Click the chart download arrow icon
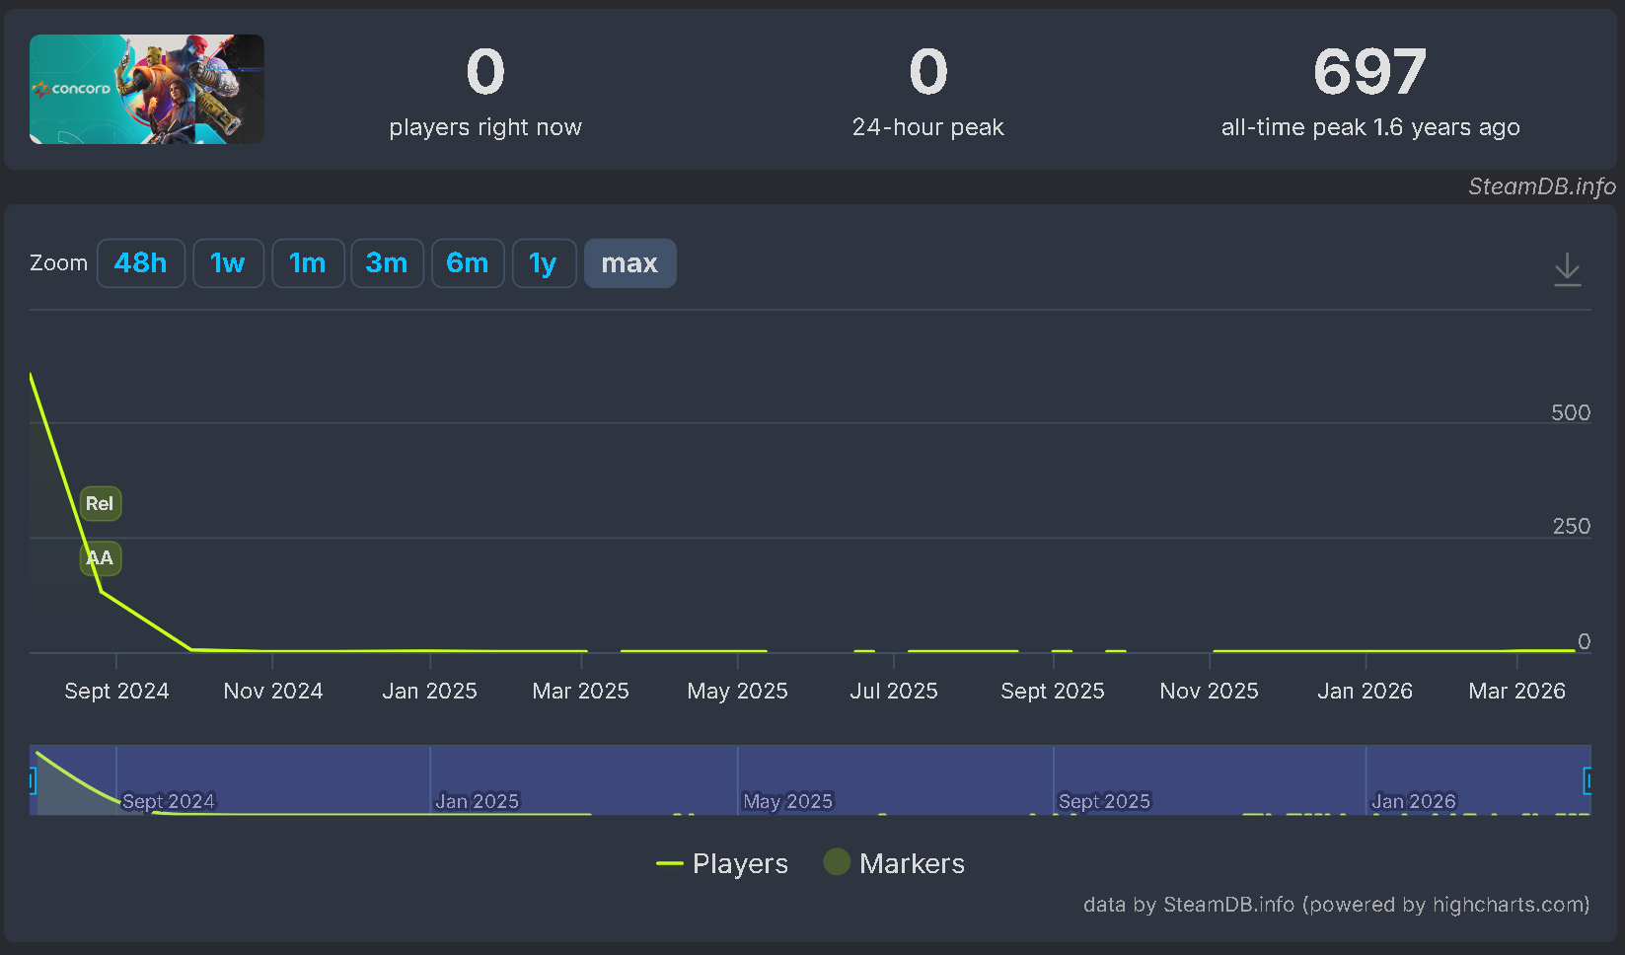This screenshot has width=1625, height=955. tap(1567, 269)
